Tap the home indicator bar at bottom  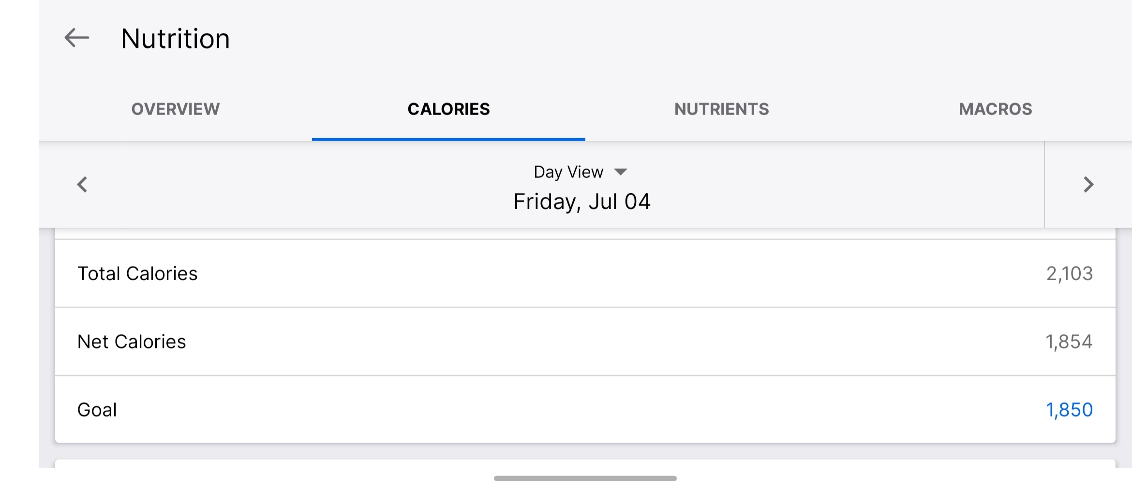(585, 479)
